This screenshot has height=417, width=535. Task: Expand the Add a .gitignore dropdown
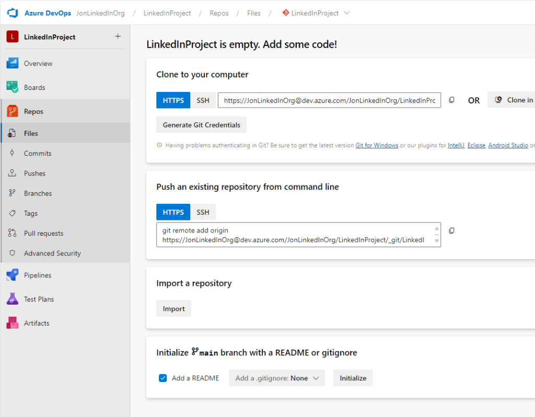[276, 378]
